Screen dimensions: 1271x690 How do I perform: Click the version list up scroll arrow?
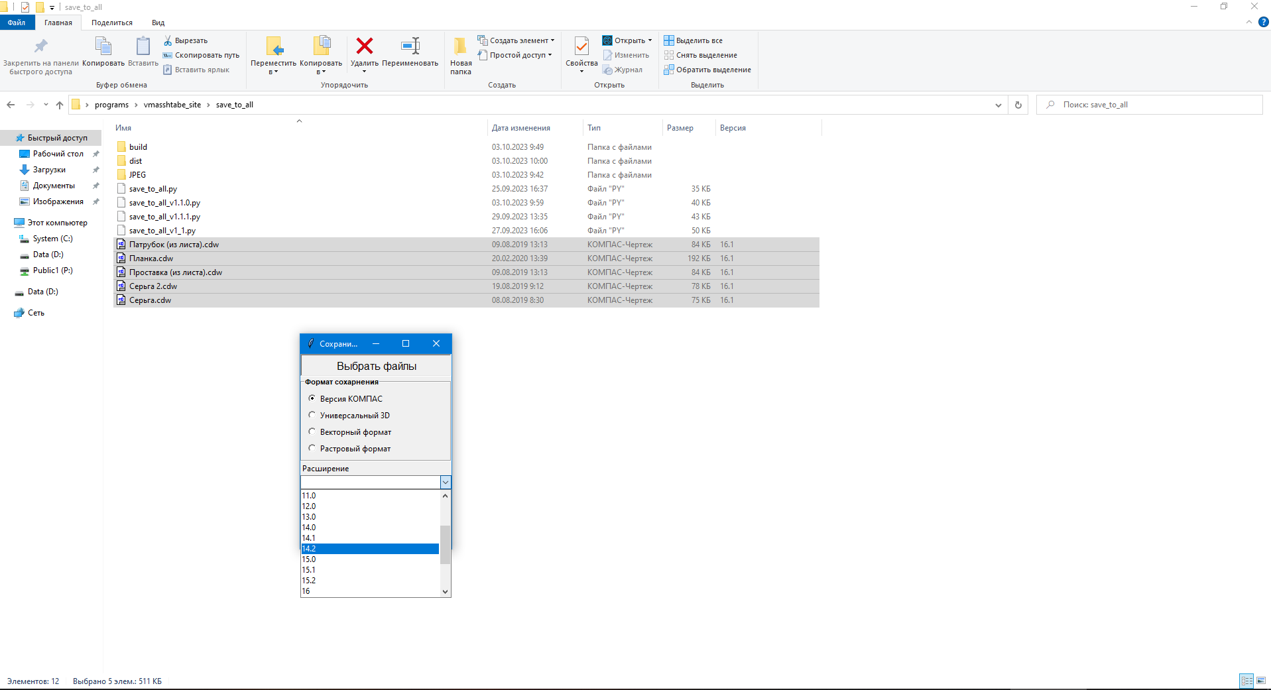coord(446,496)
